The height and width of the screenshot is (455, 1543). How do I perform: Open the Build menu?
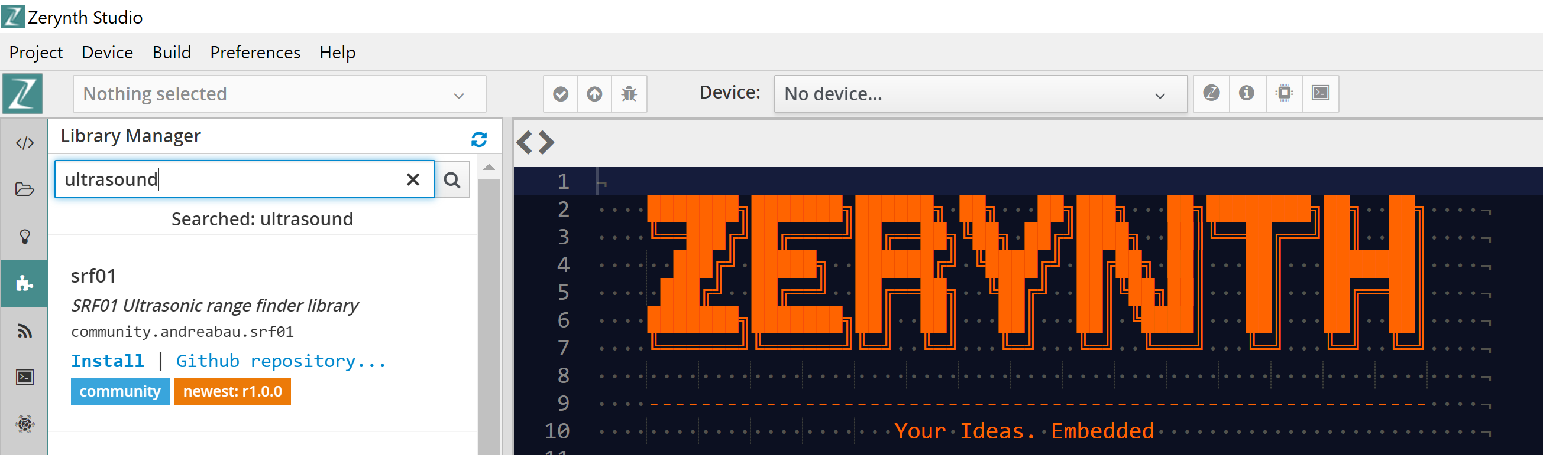tap(172, 53)
